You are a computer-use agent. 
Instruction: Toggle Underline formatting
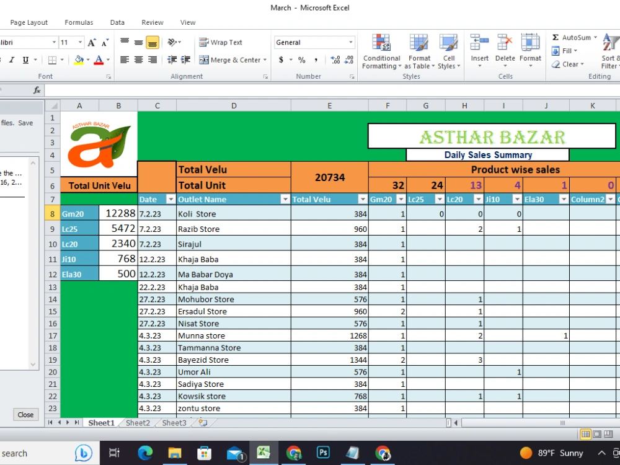(25, 60)
